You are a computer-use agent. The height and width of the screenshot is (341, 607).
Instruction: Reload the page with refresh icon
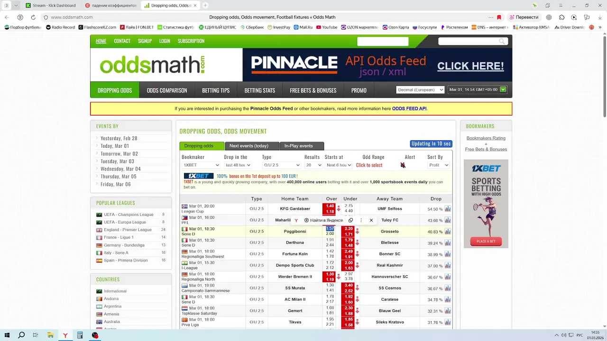[x=33, y=17]
